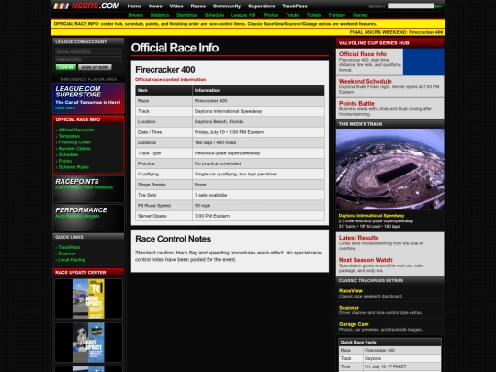The width and height of the screenshot is (496, 372).
Task: Click the Password field
Action: point(88,59)
